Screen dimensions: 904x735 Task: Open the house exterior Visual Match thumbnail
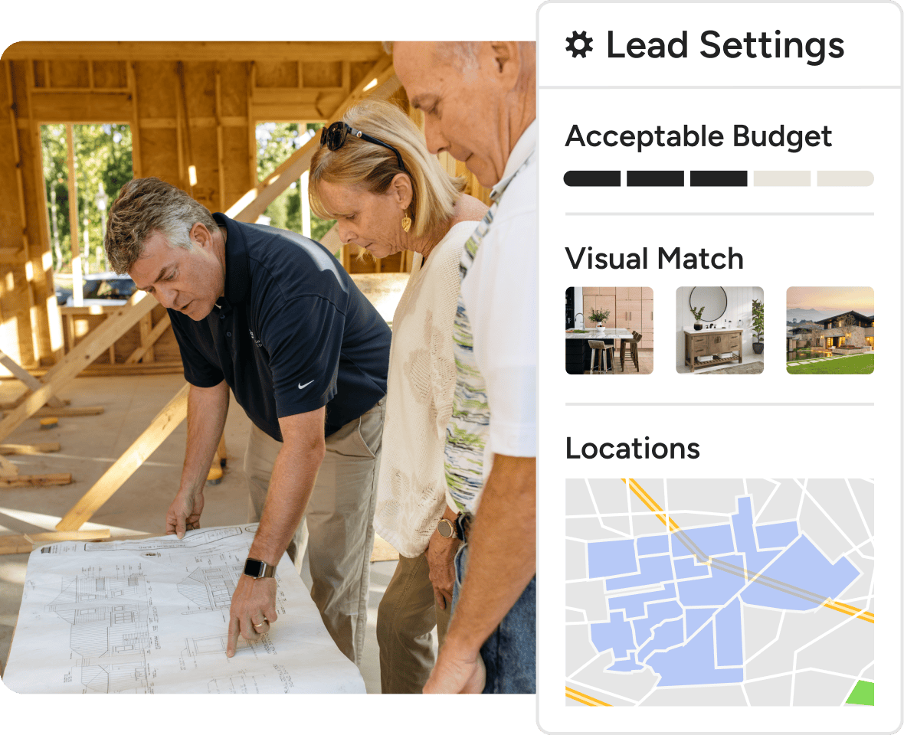coord(830,331)
